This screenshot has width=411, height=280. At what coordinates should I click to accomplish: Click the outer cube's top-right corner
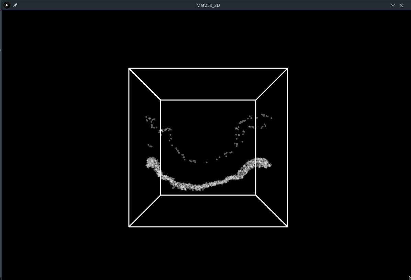point(287,69)
